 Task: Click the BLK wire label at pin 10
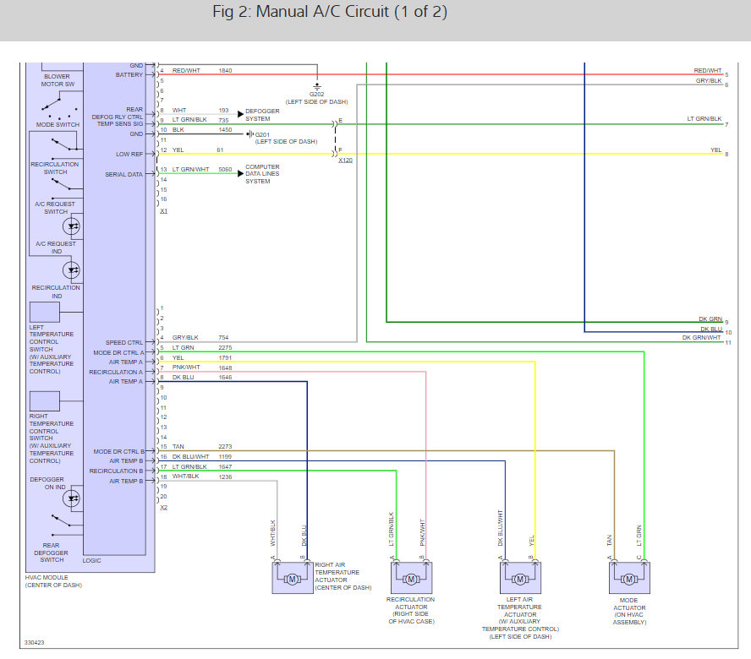tap(178, 130)
